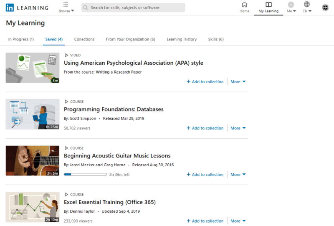
Task: Open Programming Foundations: Databases course title
Action: coord(114,109)
